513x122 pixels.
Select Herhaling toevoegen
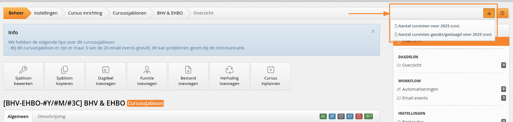230,76
